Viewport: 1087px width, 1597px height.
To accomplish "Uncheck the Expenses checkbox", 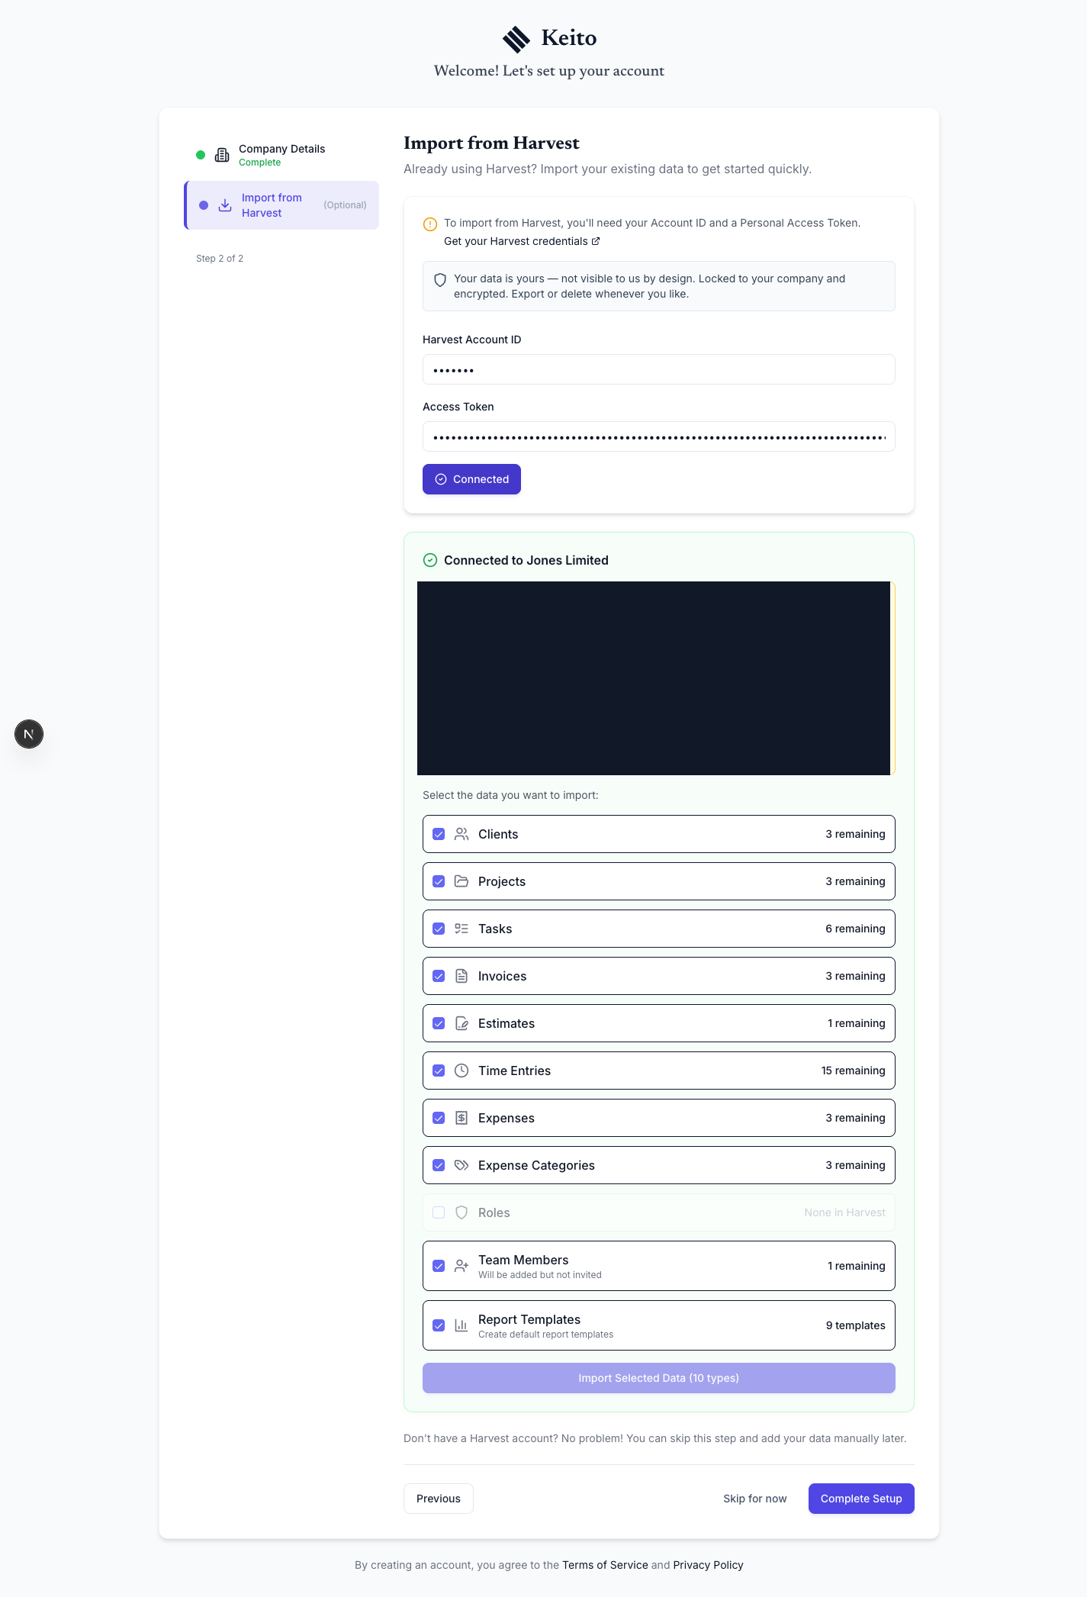I will [439, 1118].
